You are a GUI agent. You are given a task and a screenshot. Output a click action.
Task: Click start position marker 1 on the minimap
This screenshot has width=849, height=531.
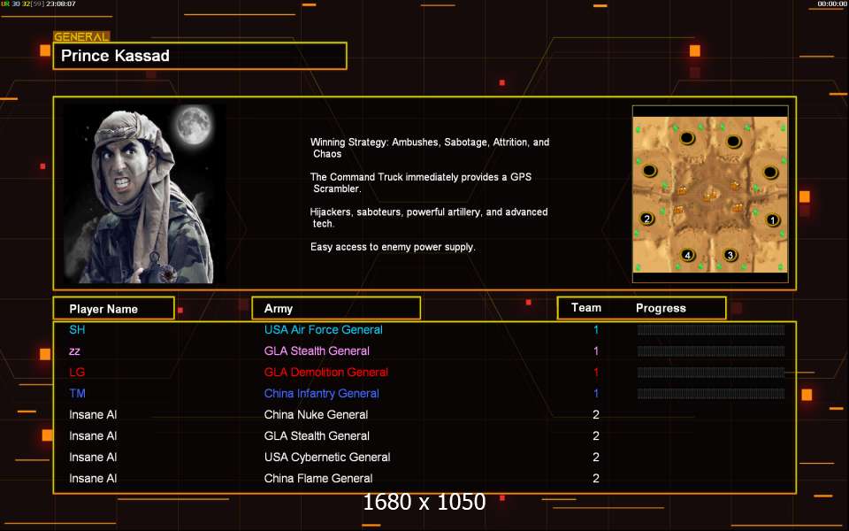[x=773, y=220]
